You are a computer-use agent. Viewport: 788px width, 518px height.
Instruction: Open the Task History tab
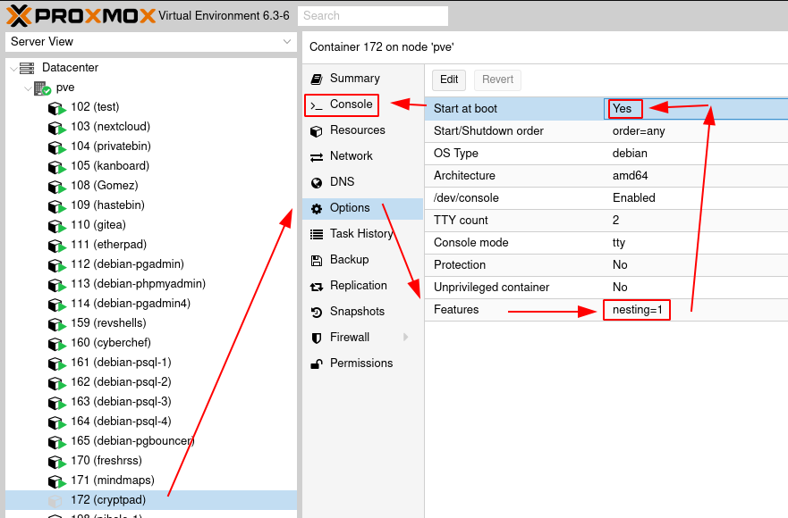click(363, 234)
